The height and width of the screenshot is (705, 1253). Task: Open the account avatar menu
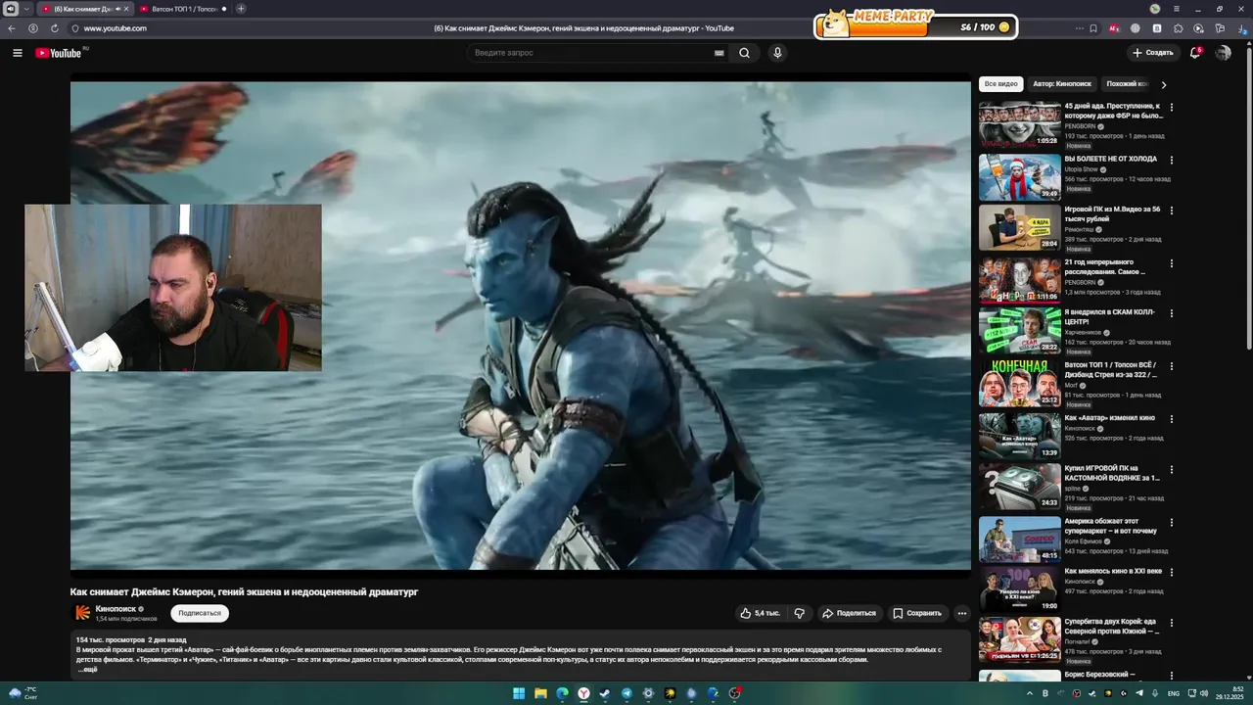click(x=1223, y=53)
